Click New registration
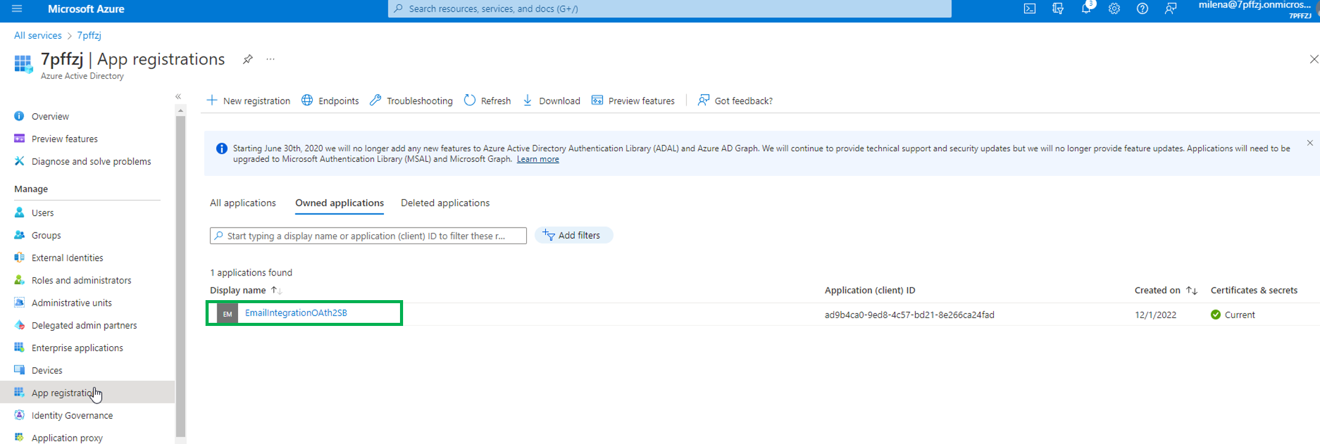 point(249,100)
